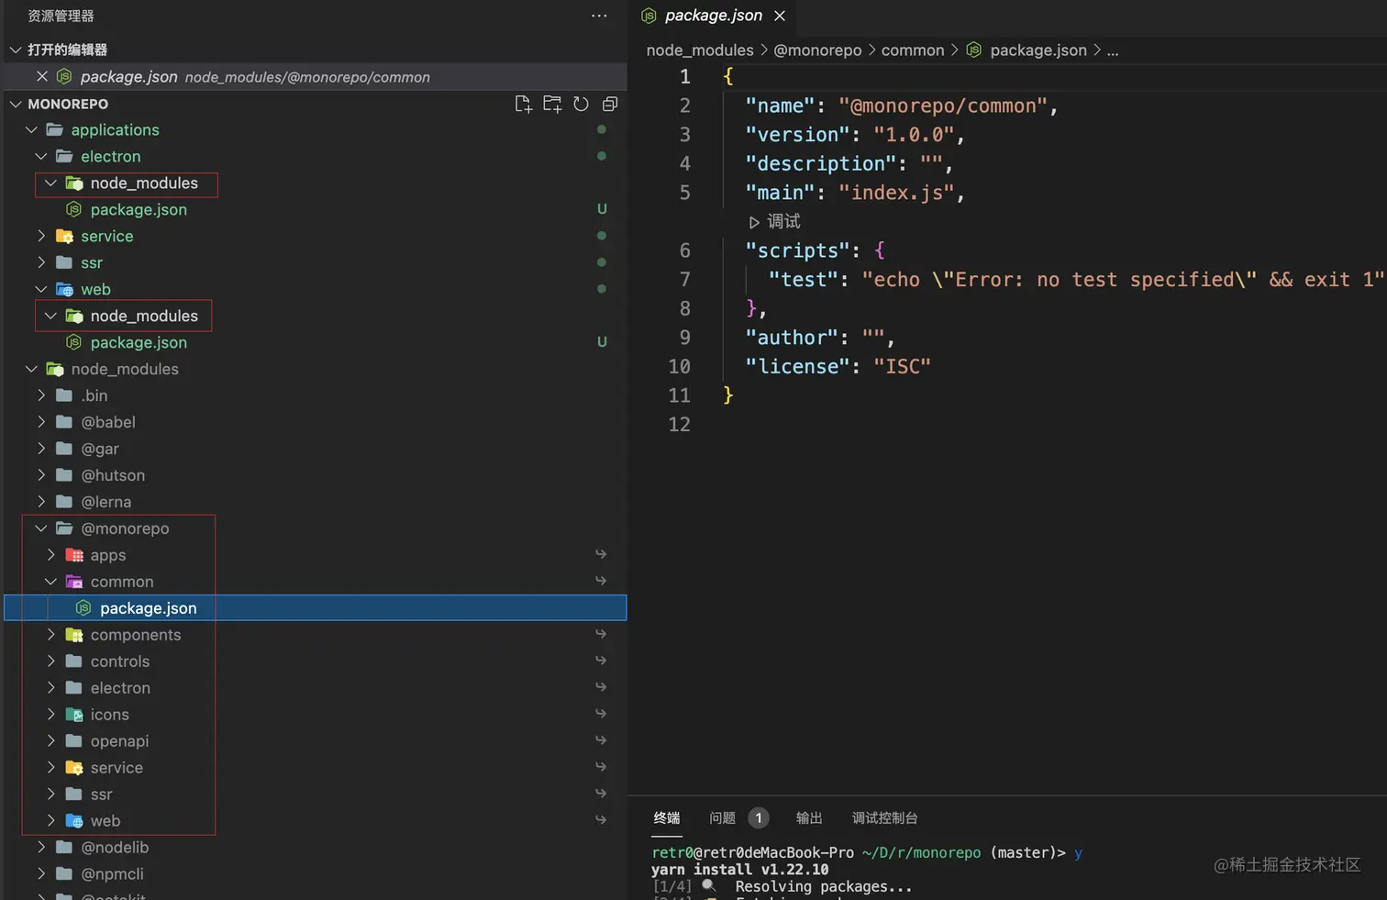
Task: Select the package.json editor tab
Action: coord(714,16)
